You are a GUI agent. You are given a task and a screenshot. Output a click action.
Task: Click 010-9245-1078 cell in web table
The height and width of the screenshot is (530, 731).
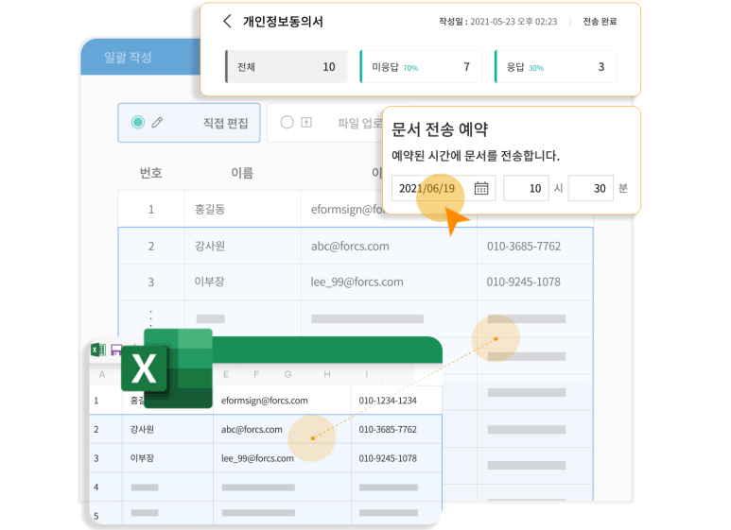pyautogui.click(x=534, y=282)
